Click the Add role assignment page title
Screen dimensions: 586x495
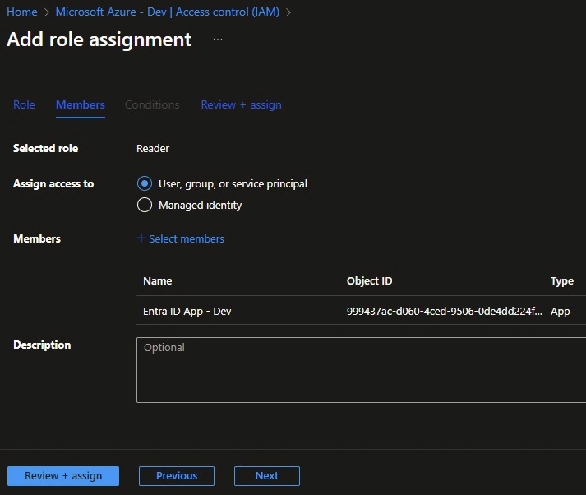[x=99, y=39]
